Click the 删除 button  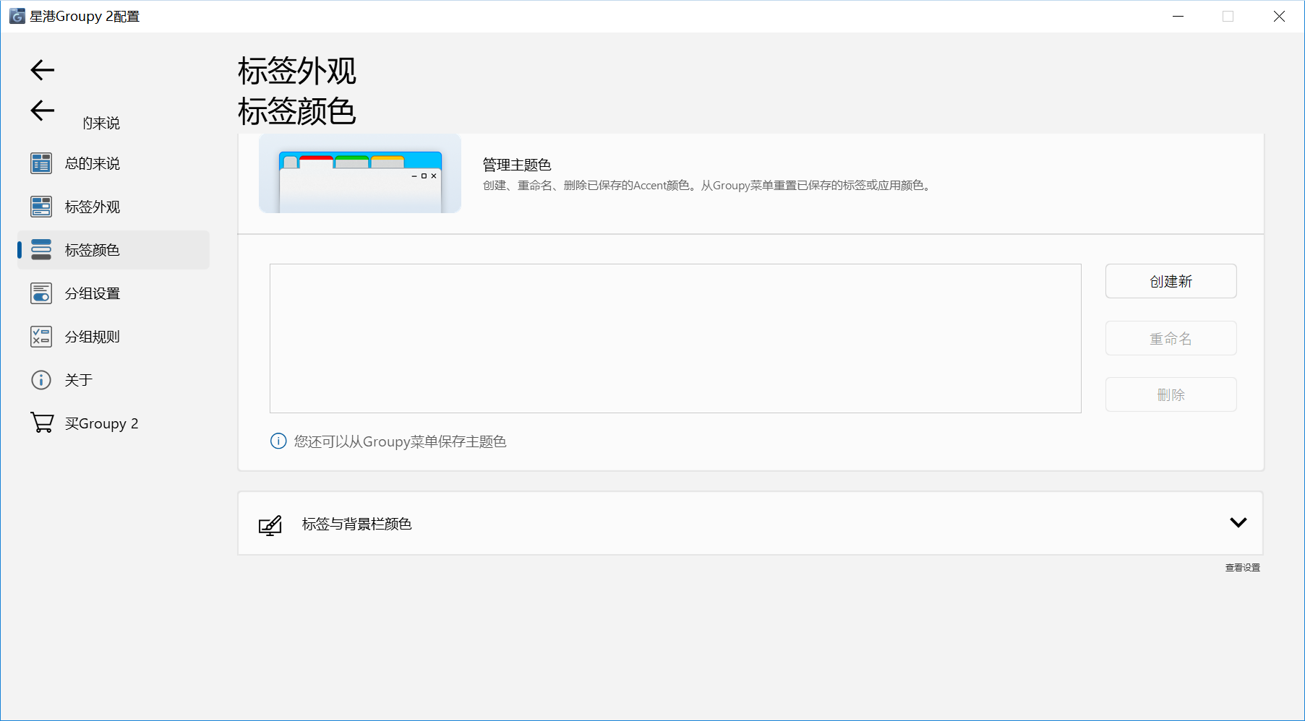(x=1171, y=394)
